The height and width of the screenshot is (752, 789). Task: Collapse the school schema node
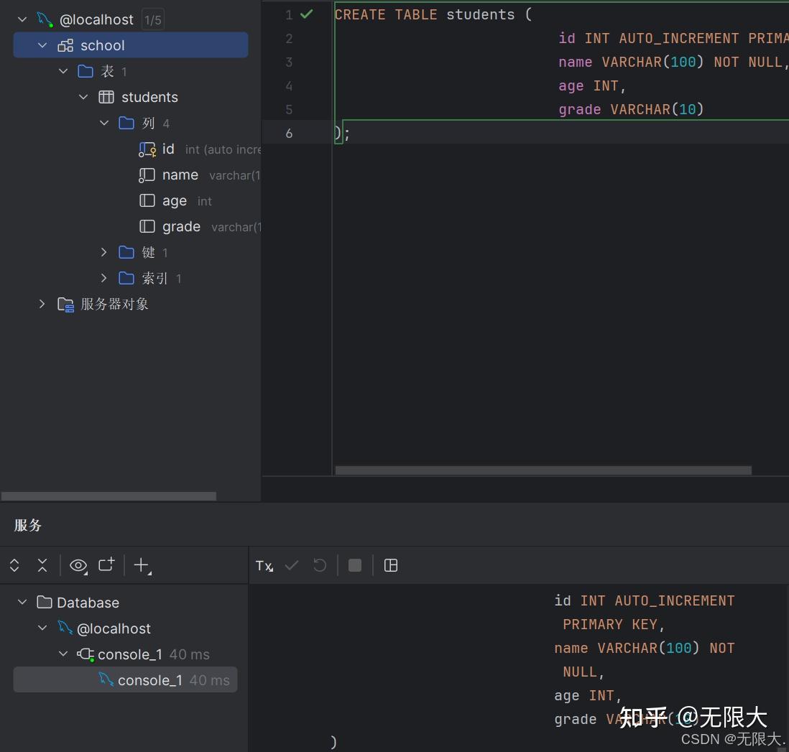[x=43, y=45]
